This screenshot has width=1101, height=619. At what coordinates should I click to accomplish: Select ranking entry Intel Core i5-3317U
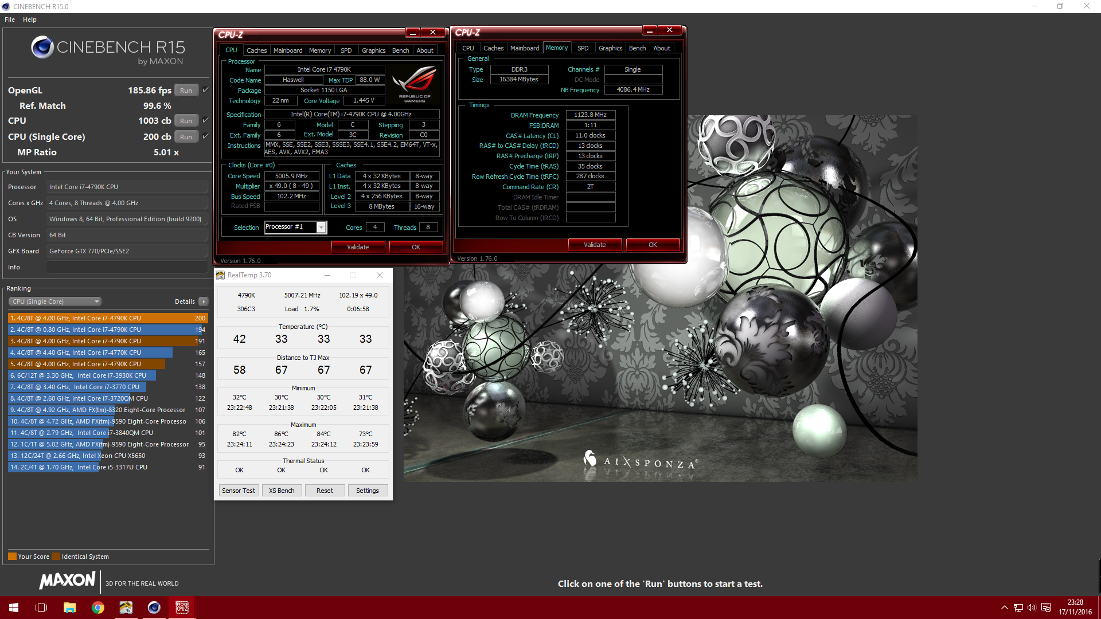click(x=108, y=467)
